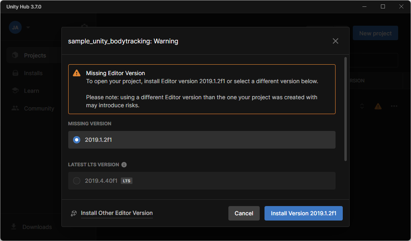
Task: Click the Installs lock icon
Action: pos(15,73)
